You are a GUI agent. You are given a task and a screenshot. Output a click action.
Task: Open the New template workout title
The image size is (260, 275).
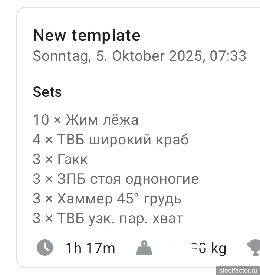[x=87, y=36]
